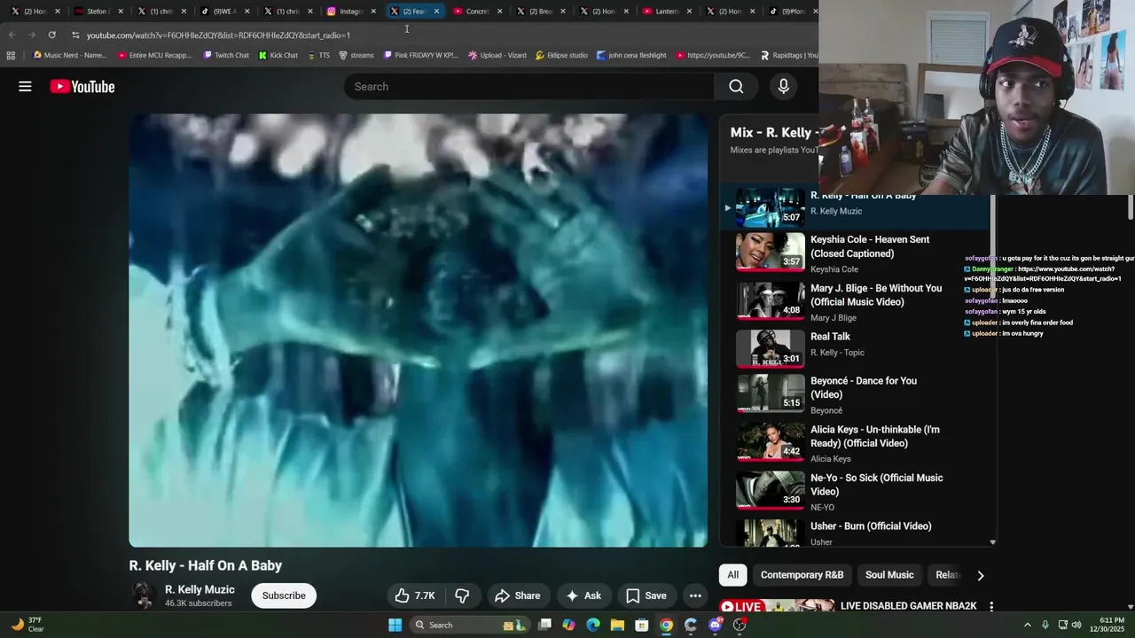Subscribe to R. Kelly Muzic channel
This screenshot has height=638, width=1135.
284,595
